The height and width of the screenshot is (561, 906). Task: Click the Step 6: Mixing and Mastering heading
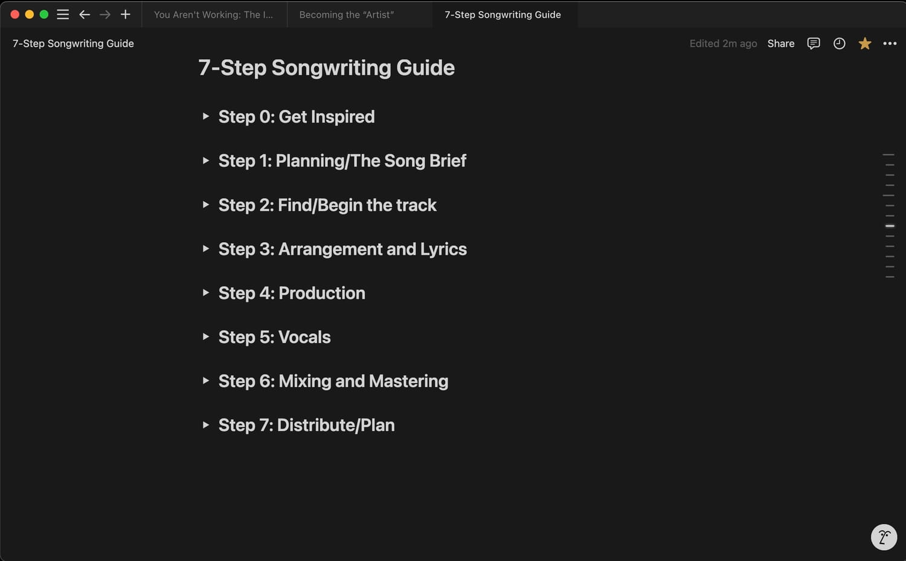(333, 381)
